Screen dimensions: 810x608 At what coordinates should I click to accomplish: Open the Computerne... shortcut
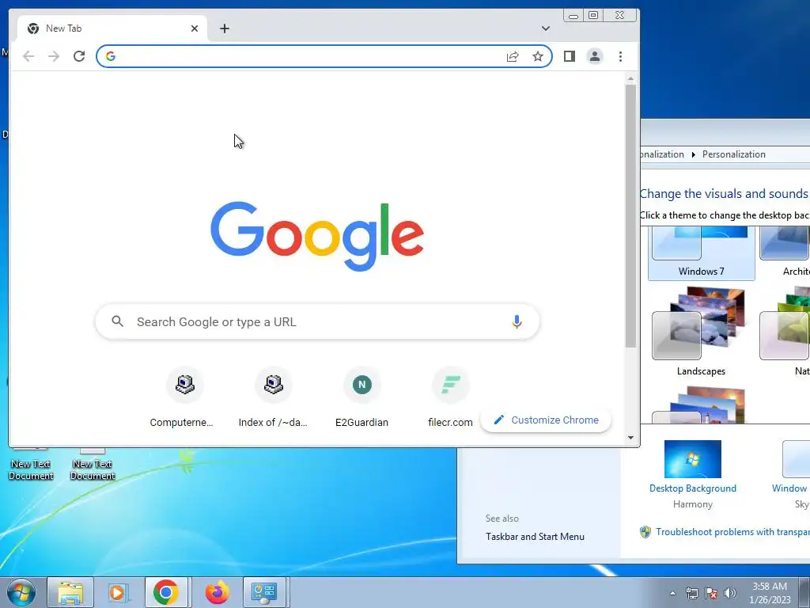182,397
